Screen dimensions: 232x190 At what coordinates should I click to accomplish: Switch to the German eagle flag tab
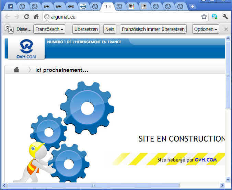(131, 7)
